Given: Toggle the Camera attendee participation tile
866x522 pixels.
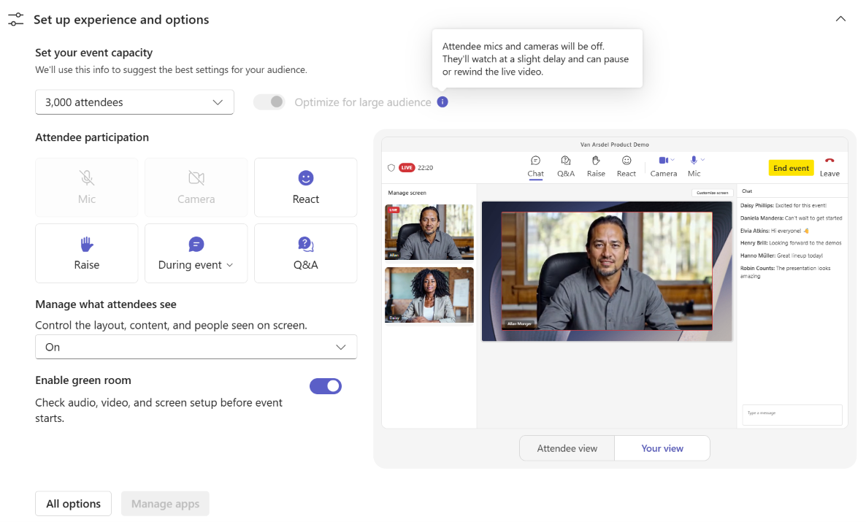Looking at the screenshot, I should click(196, 187).
